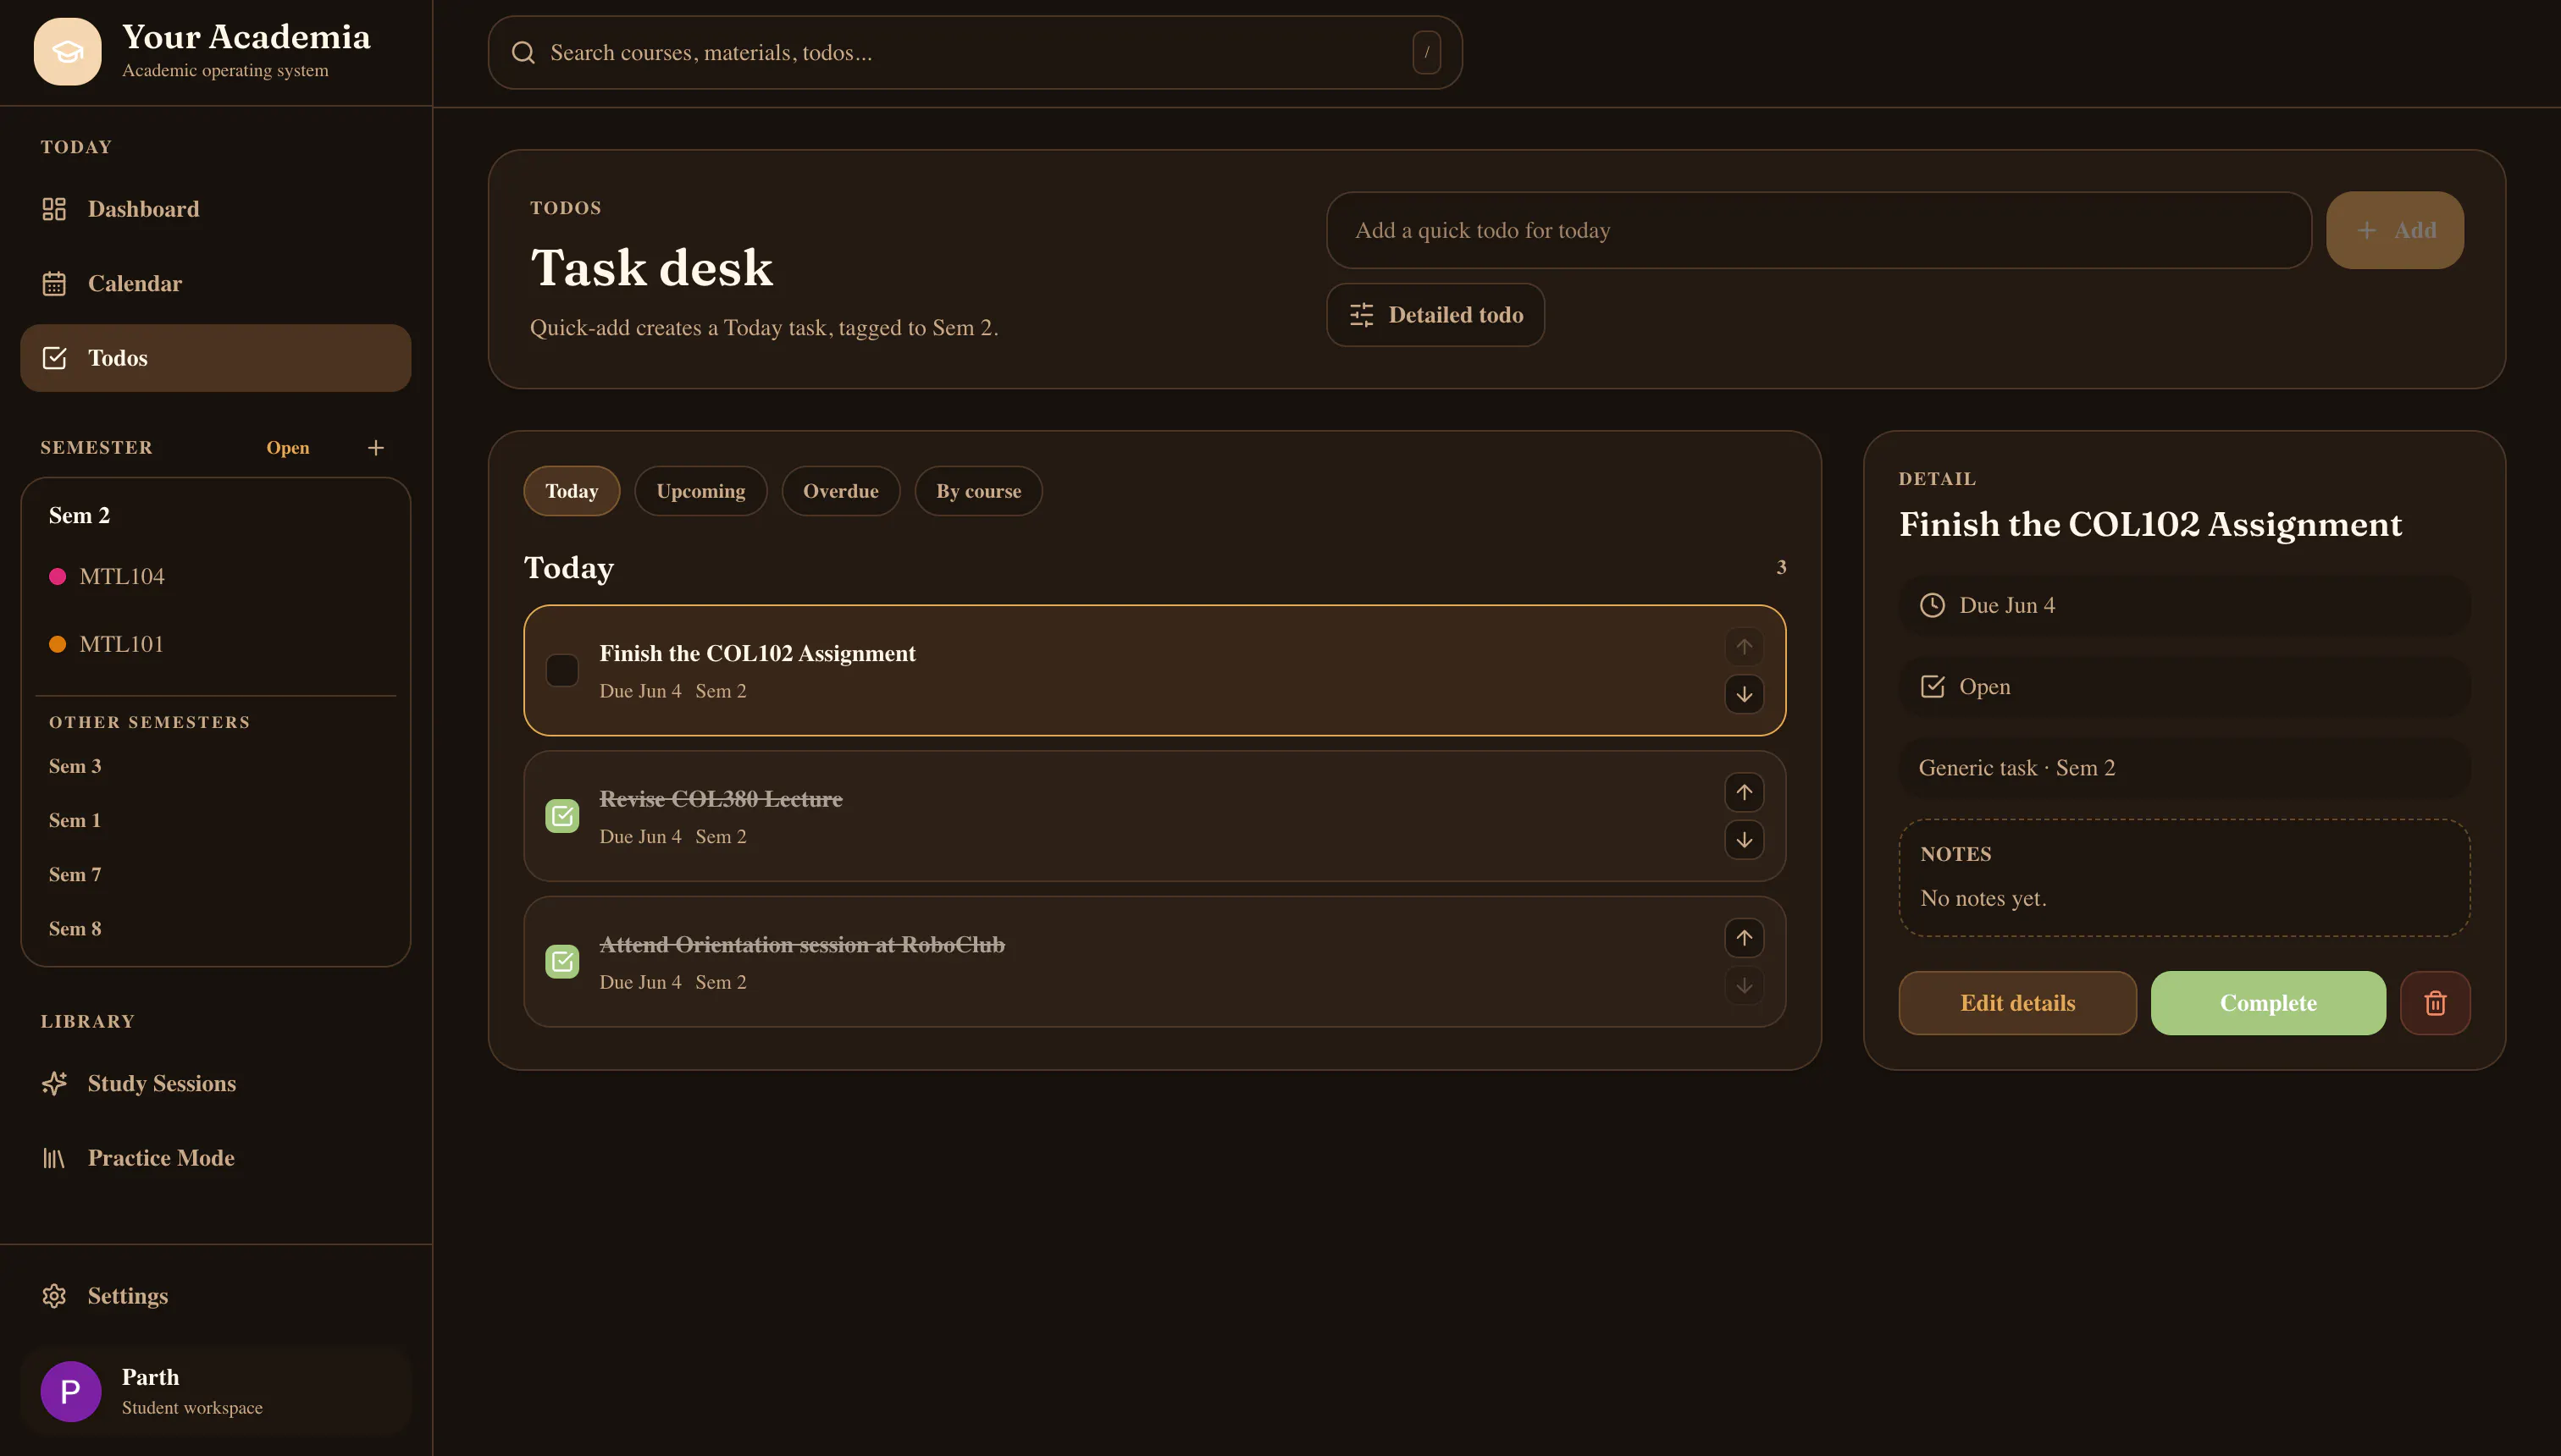Select the Sem 2 semester heading
Screen dimensions: 2561x1456
79,515
